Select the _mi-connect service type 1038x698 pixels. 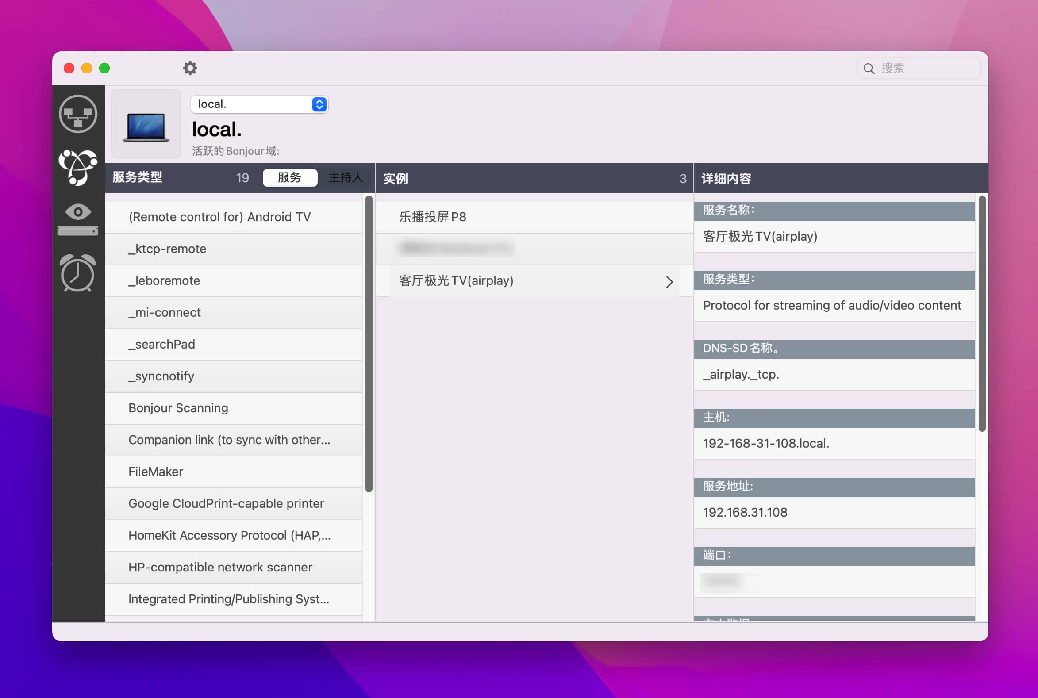(234, 312)
